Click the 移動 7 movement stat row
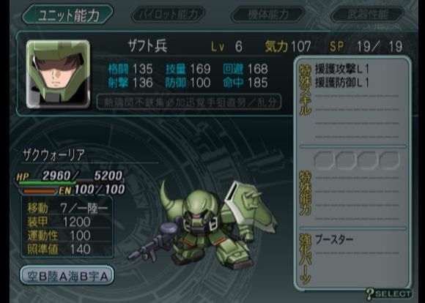This screenshot has width=425, height=303. click(67, 208)
